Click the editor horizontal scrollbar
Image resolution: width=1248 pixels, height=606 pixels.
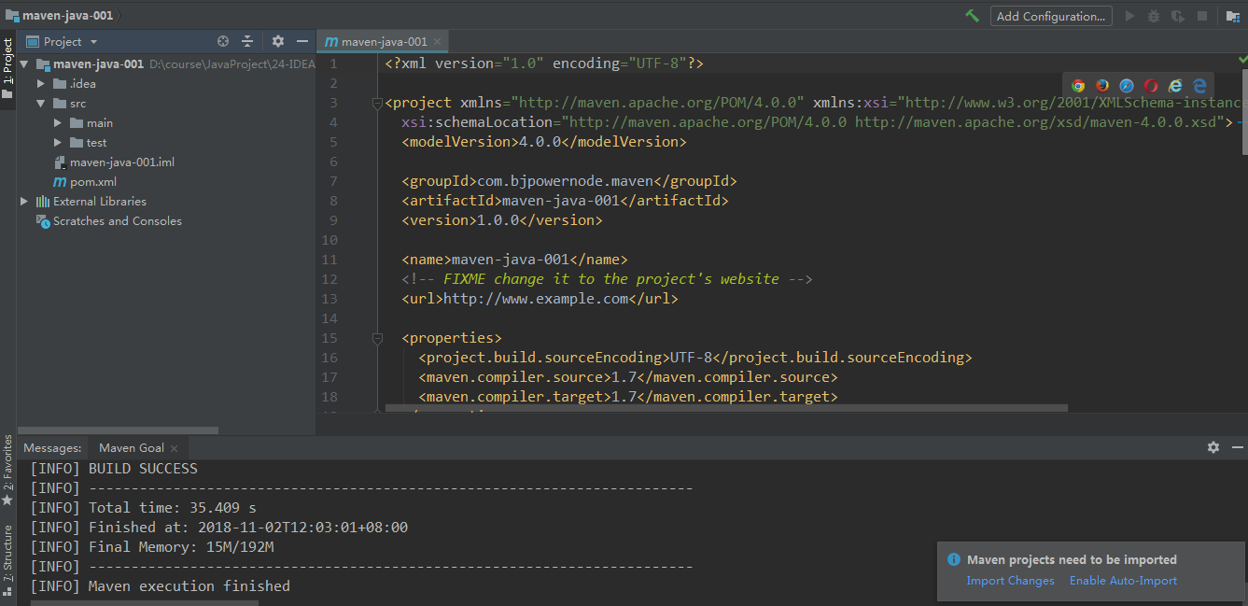point(726,408)
